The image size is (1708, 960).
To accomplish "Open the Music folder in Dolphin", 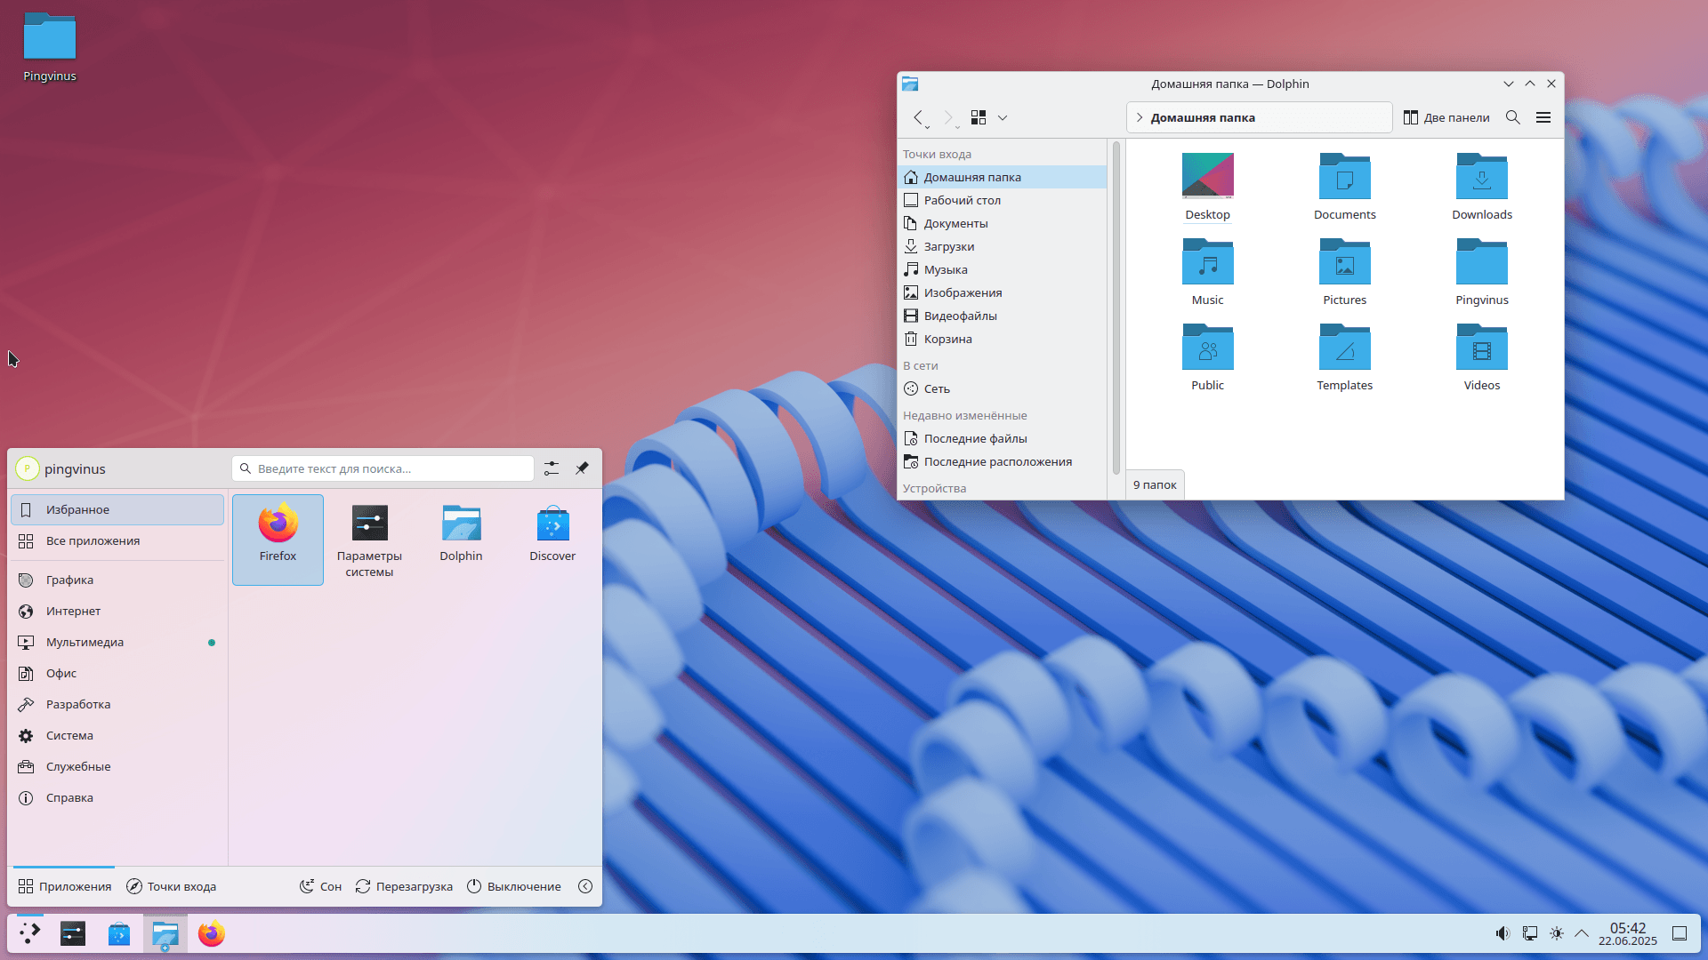I will point(1207,272).
